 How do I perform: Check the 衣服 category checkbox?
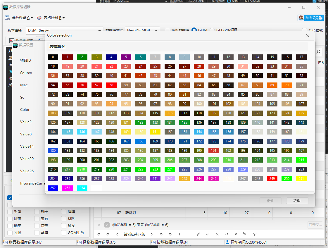tap(10, 233)
